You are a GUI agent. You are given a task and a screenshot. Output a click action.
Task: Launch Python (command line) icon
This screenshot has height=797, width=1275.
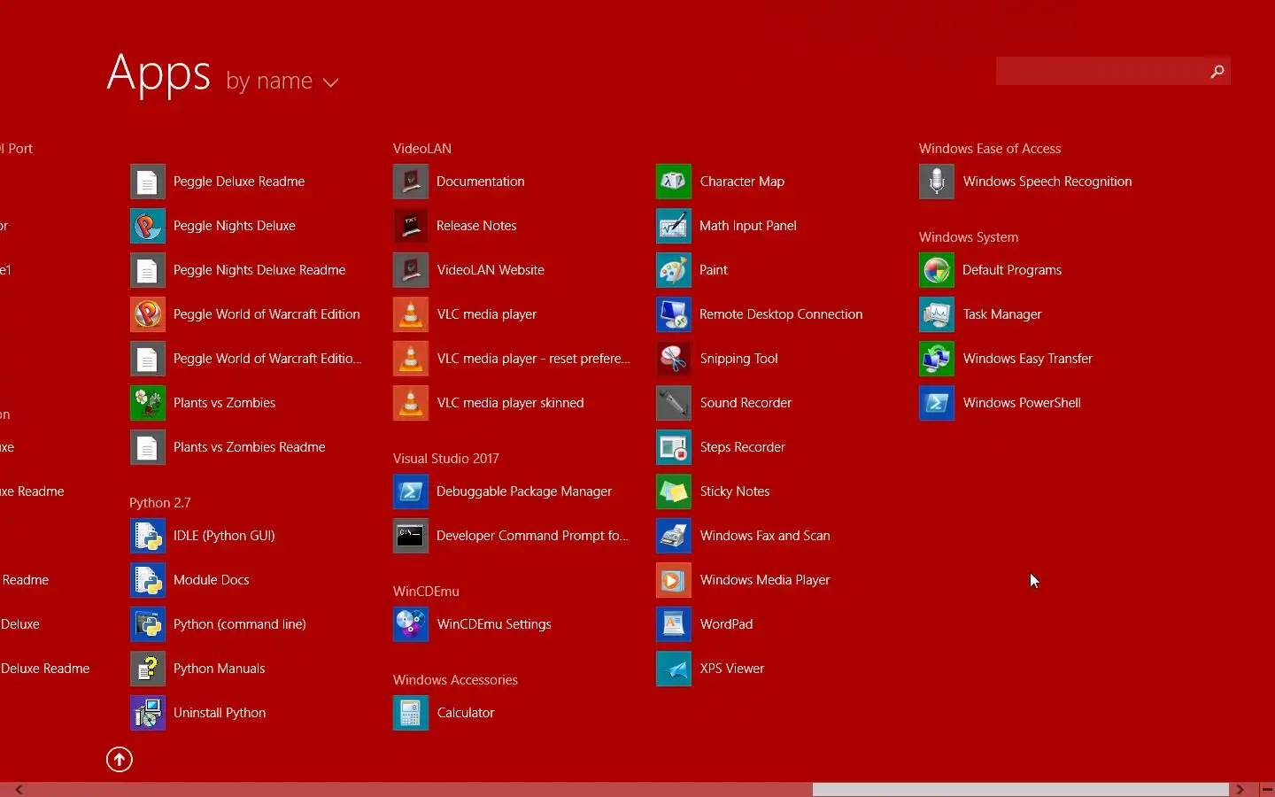148,624
